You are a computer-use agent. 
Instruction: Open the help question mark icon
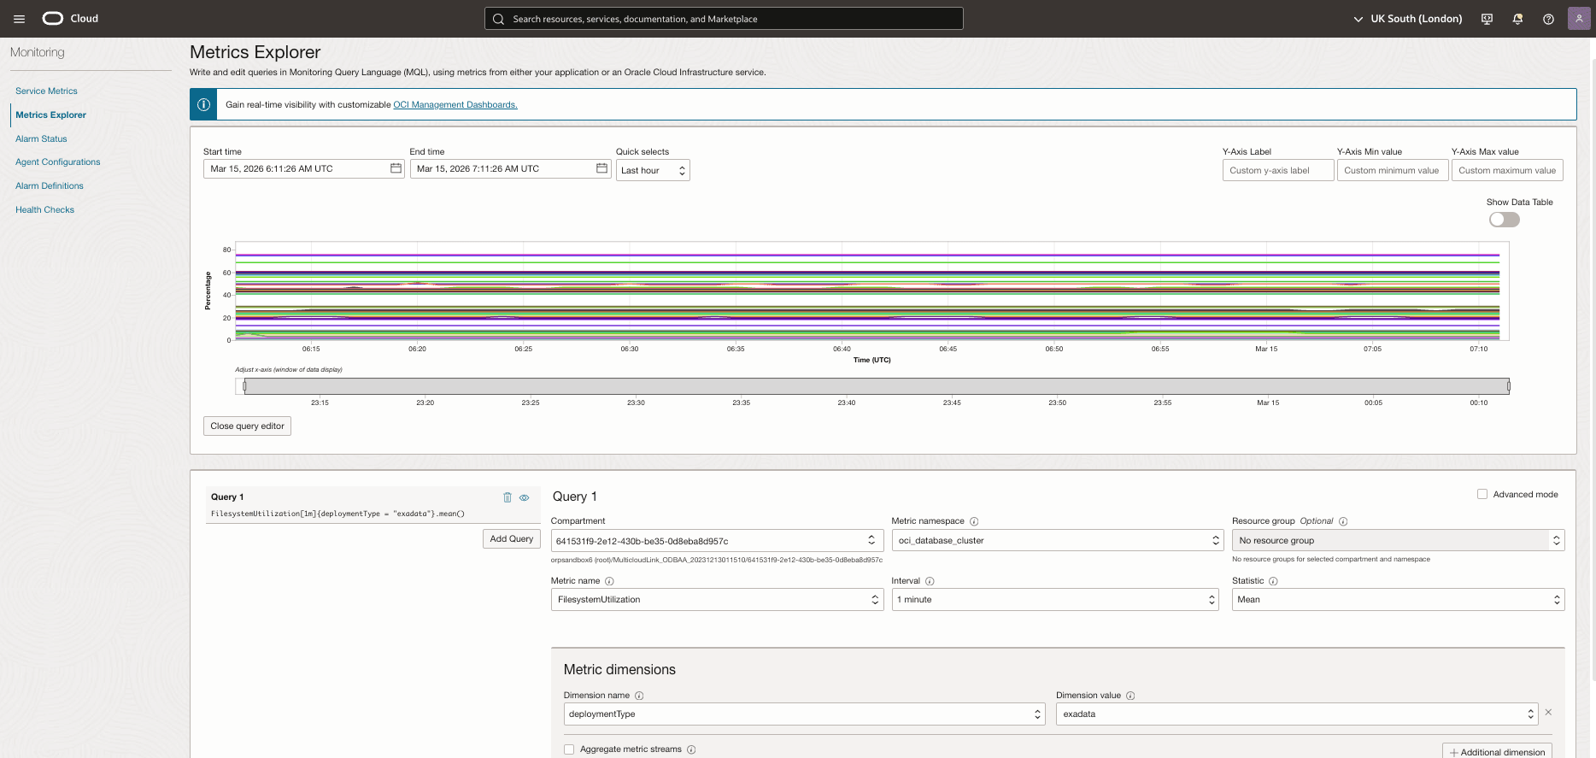click(x=1548, y=19)
